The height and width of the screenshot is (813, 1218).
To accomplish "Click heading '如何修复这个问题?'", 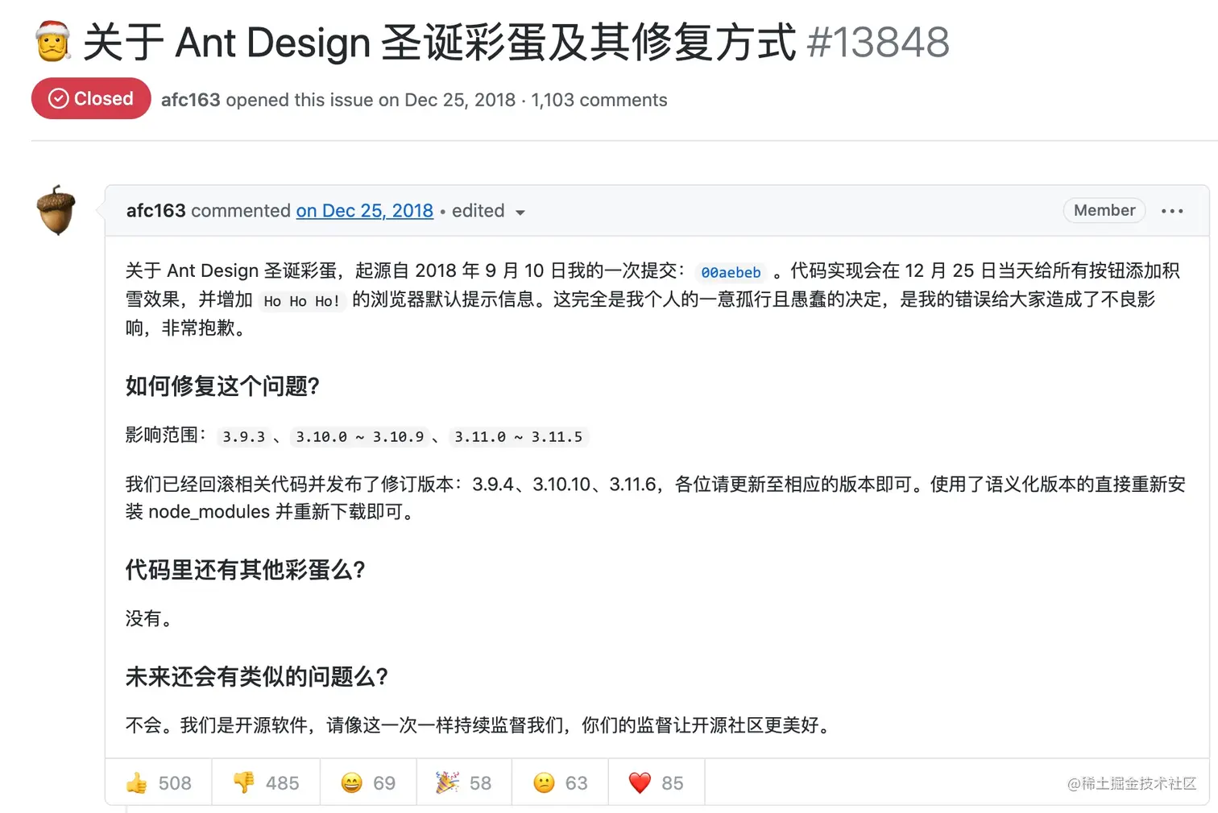I will [222, 386].
